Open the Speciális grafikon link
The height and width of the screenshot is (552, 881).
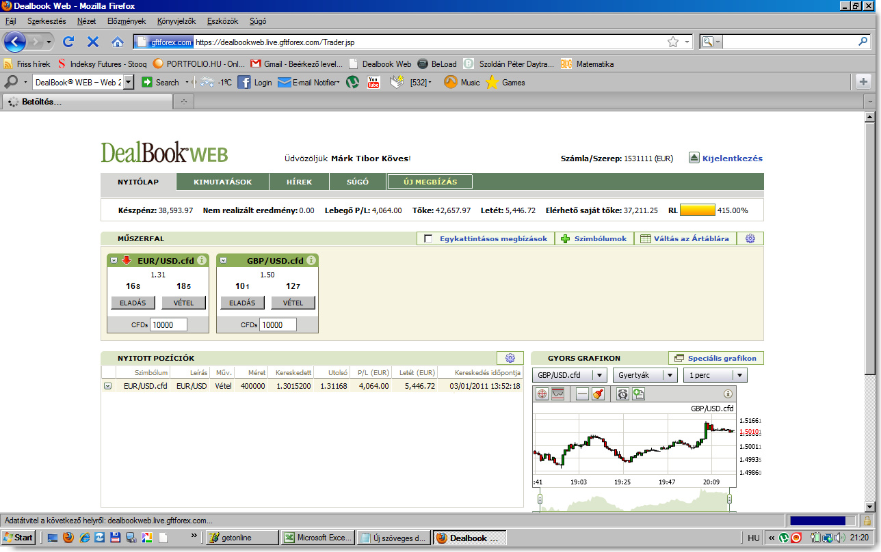(716, 358)
